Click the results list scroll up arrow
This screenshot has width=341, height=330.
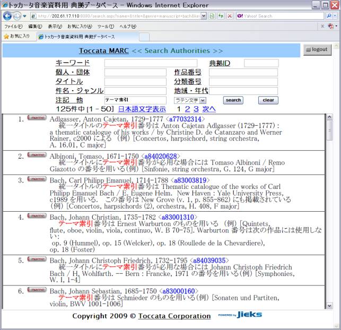[x=329, y=117]
